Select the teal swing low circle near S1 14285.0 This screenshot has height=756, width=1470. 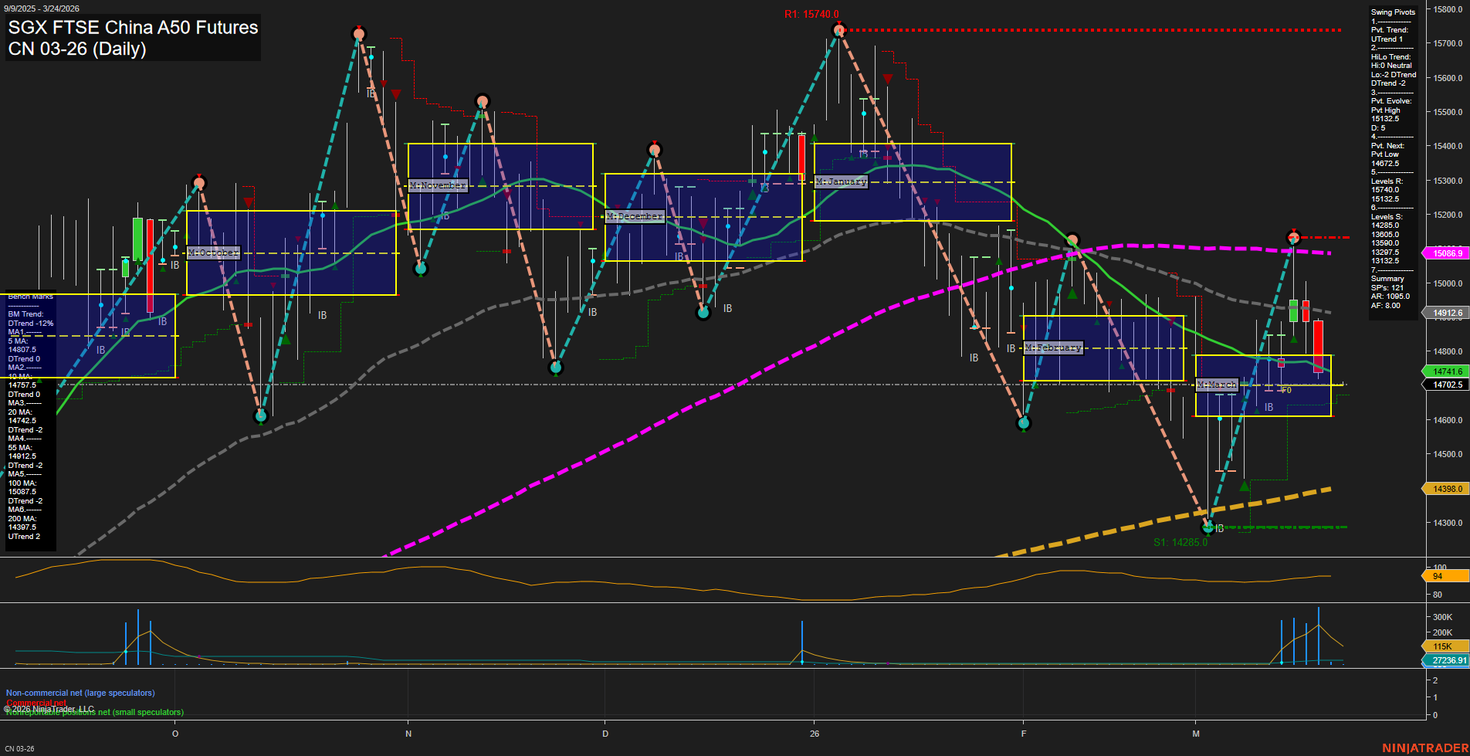pos(1208,527)
